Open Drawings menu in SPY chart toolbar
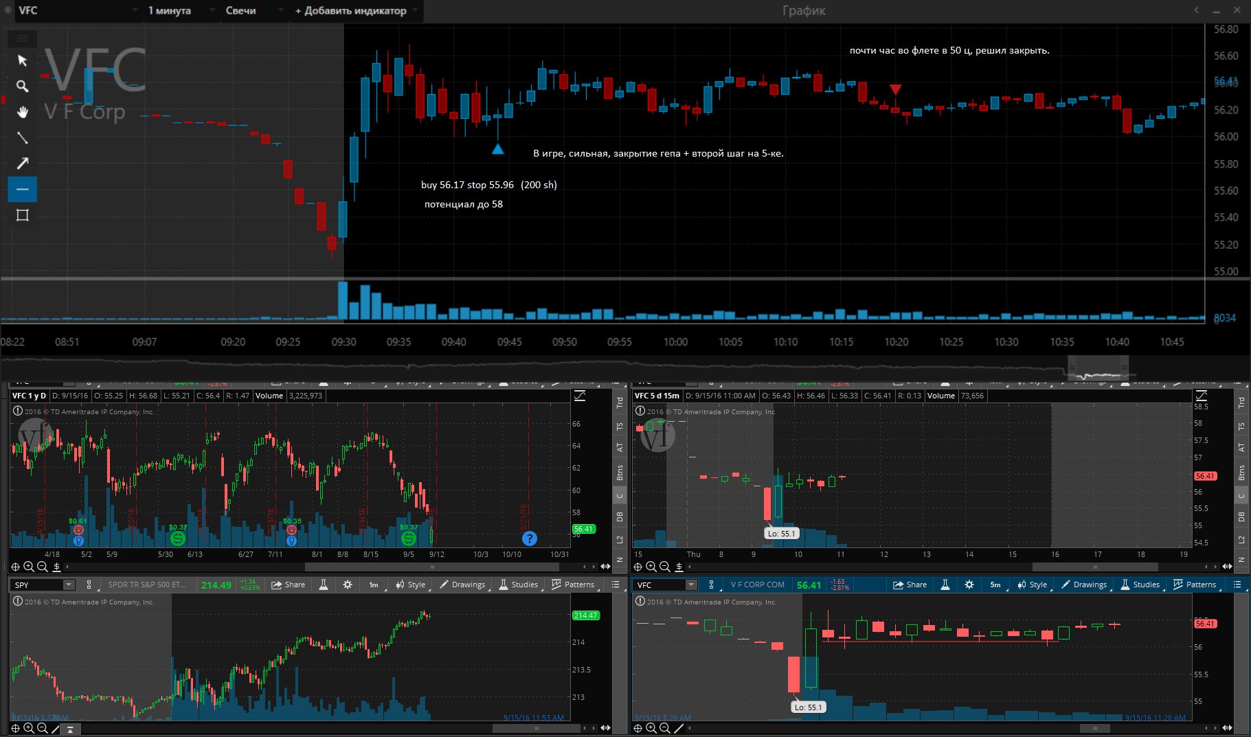This screenshot has width=1251, height=737. click(x=462, y=585)
